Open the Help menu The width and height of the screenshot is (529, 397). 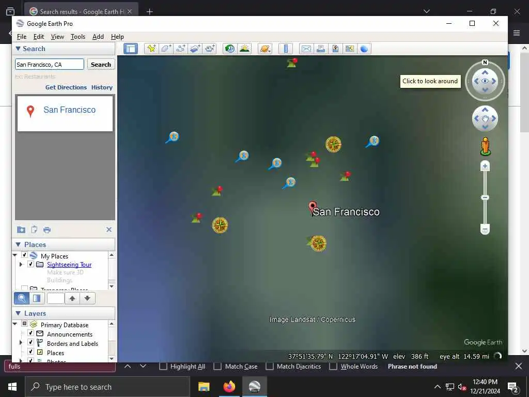pyautogui.click(x=117, y=37)
